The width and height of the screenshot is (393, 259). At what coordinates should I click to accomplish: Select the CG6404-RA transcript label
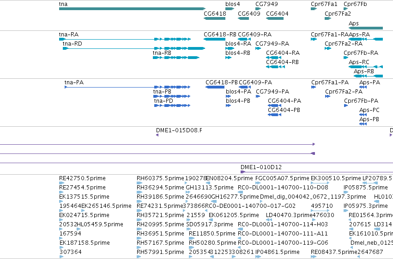[283, 53]
